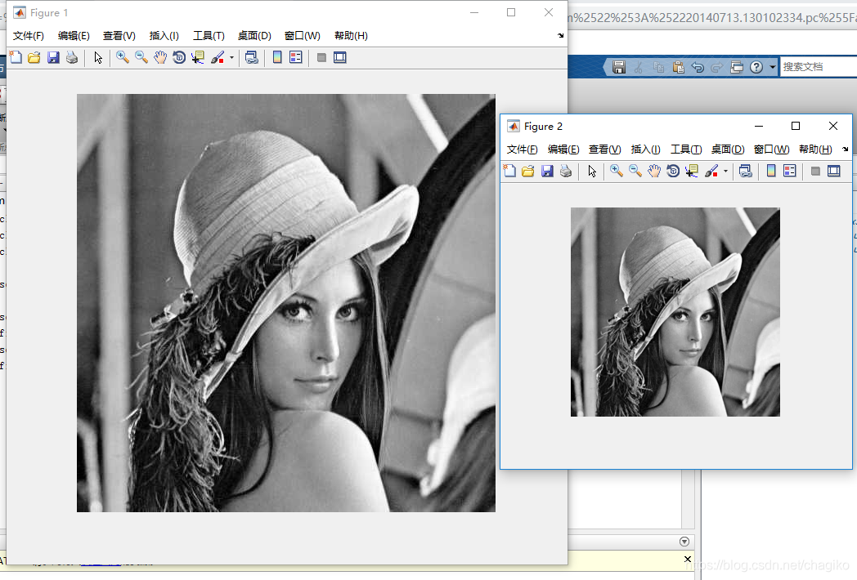The image size is (857, 580).
Task: Expand Brush tool dropdown arrow in Figure 2
Action: click(x=726, y=171)
